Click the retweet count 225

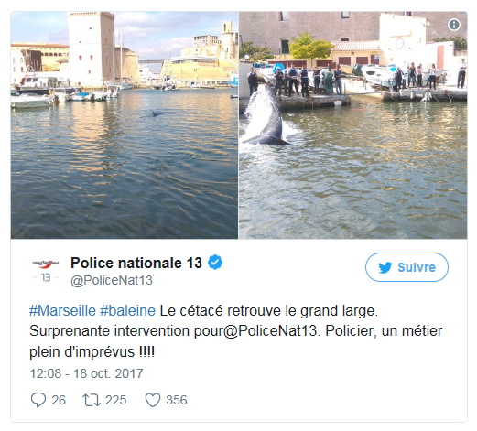click(115, 400)
